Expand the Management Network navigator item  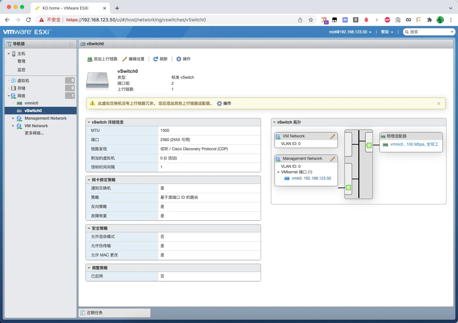[x=13, y=118]
